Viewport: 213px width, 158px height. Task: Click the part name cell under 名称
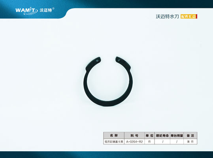(114, 142)
